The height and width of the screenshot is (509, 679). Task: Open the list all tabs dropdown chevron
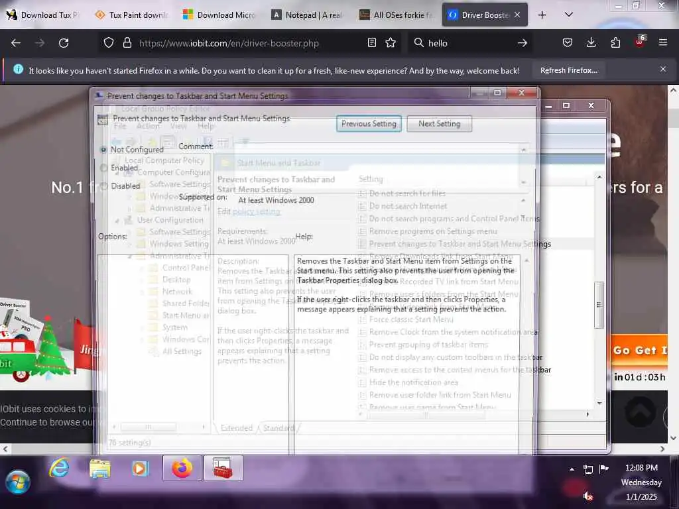pyautogui.click(x=568, y=15)
